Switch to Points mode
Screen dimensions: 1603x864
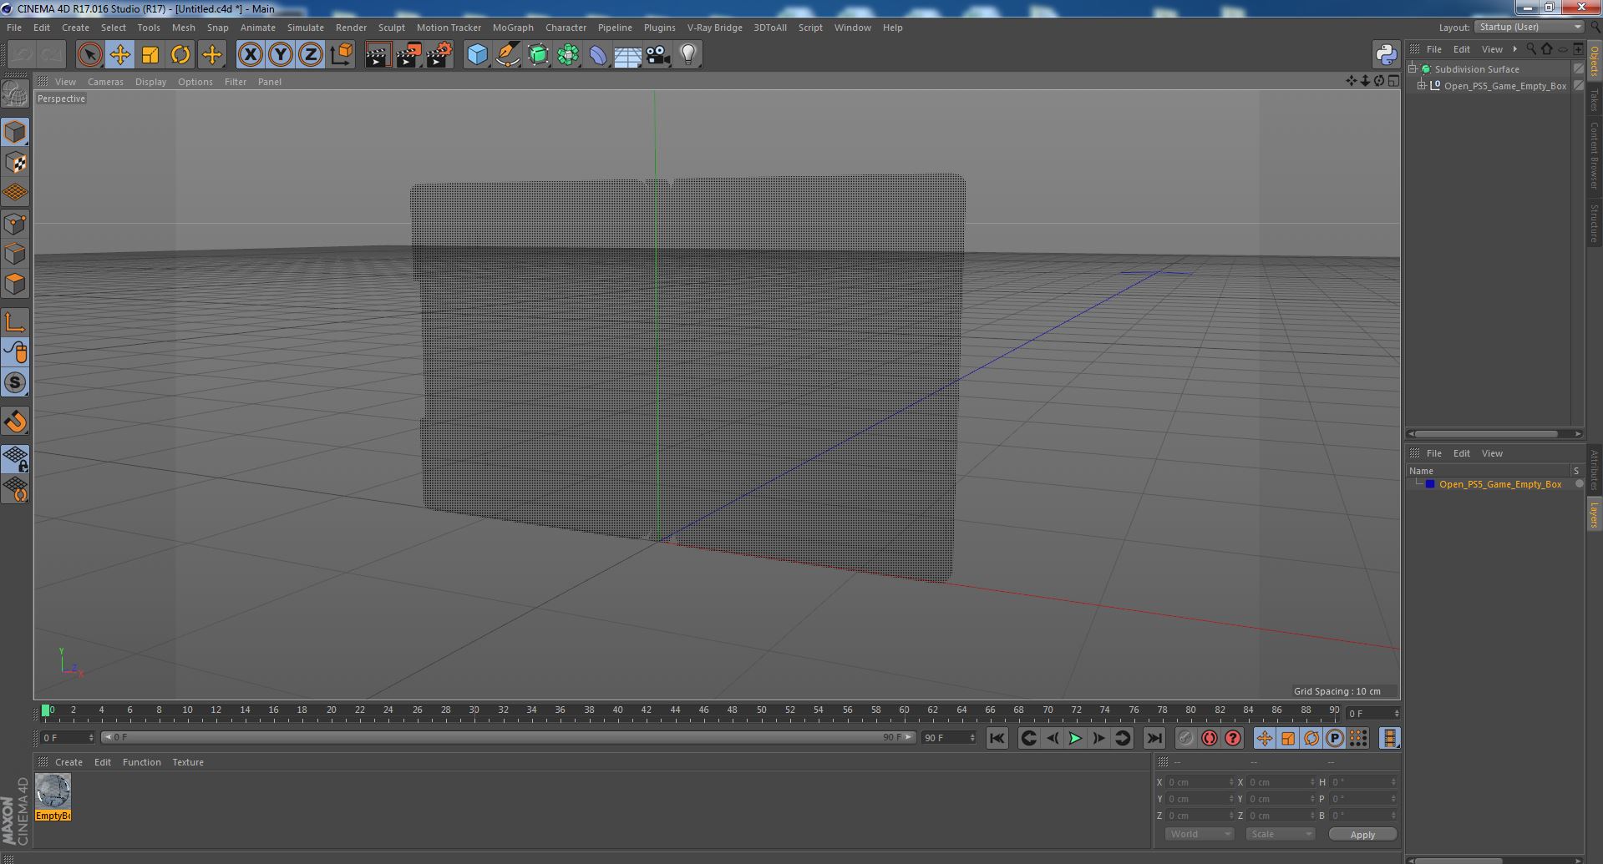[x=15, y=224]
